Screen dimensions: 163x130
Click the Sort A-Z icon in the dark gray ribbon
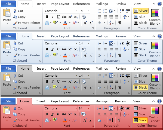click(112, 87)
